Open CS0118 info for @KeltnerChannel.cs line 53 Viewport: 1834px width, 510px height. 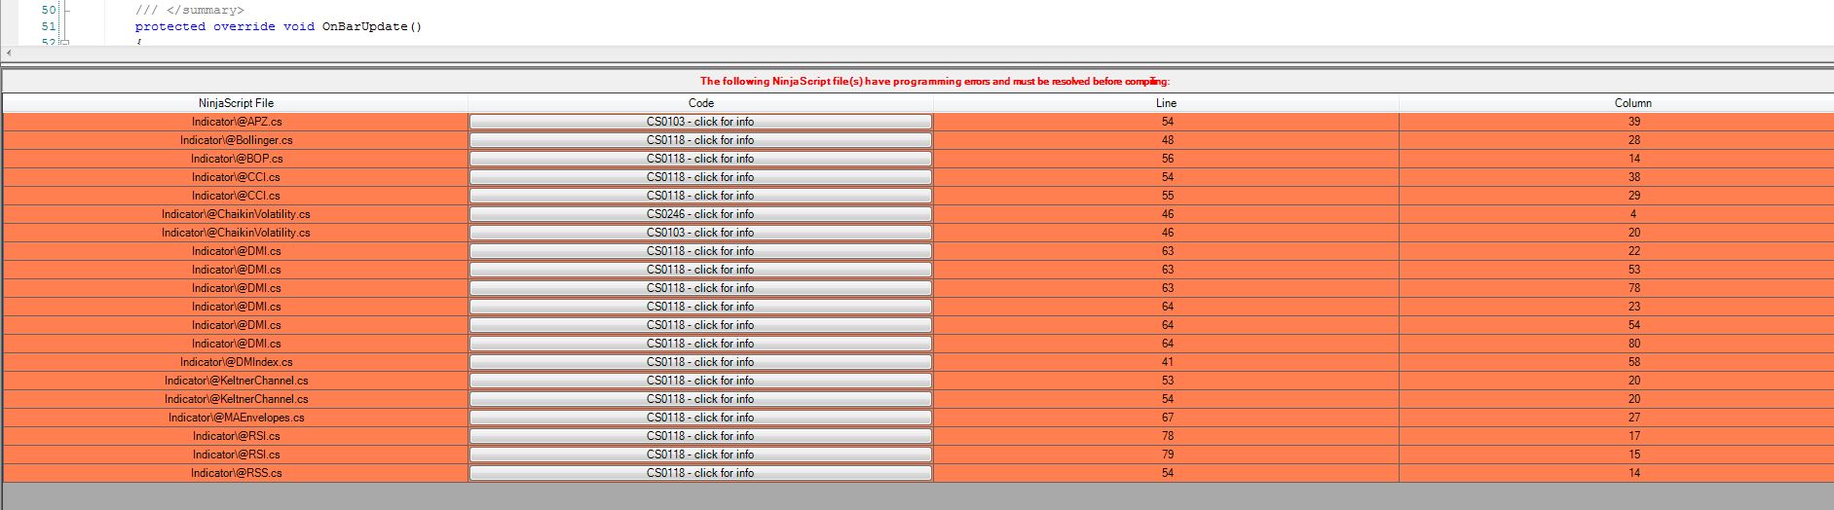(x=700, y=381)
